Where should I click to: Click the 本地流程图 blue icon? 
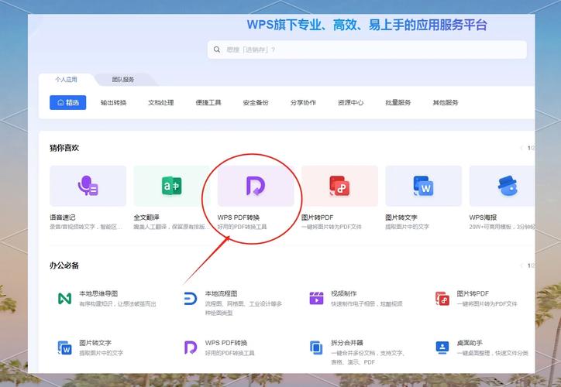click(x=191, y=298)
